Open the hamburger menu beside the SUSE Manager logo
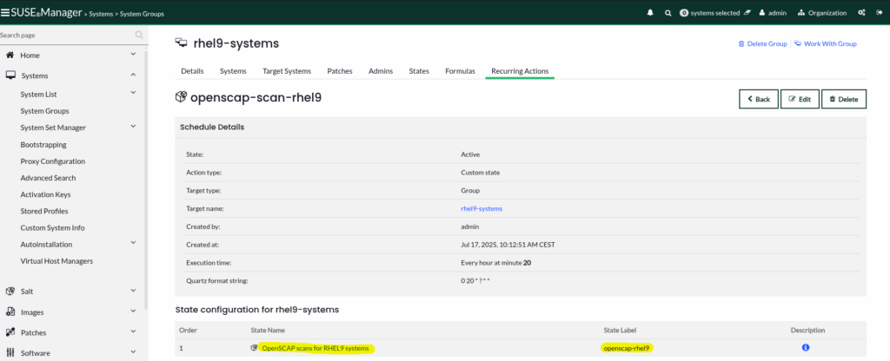Screen dimensions: 890x361 [x=6, y=12]
